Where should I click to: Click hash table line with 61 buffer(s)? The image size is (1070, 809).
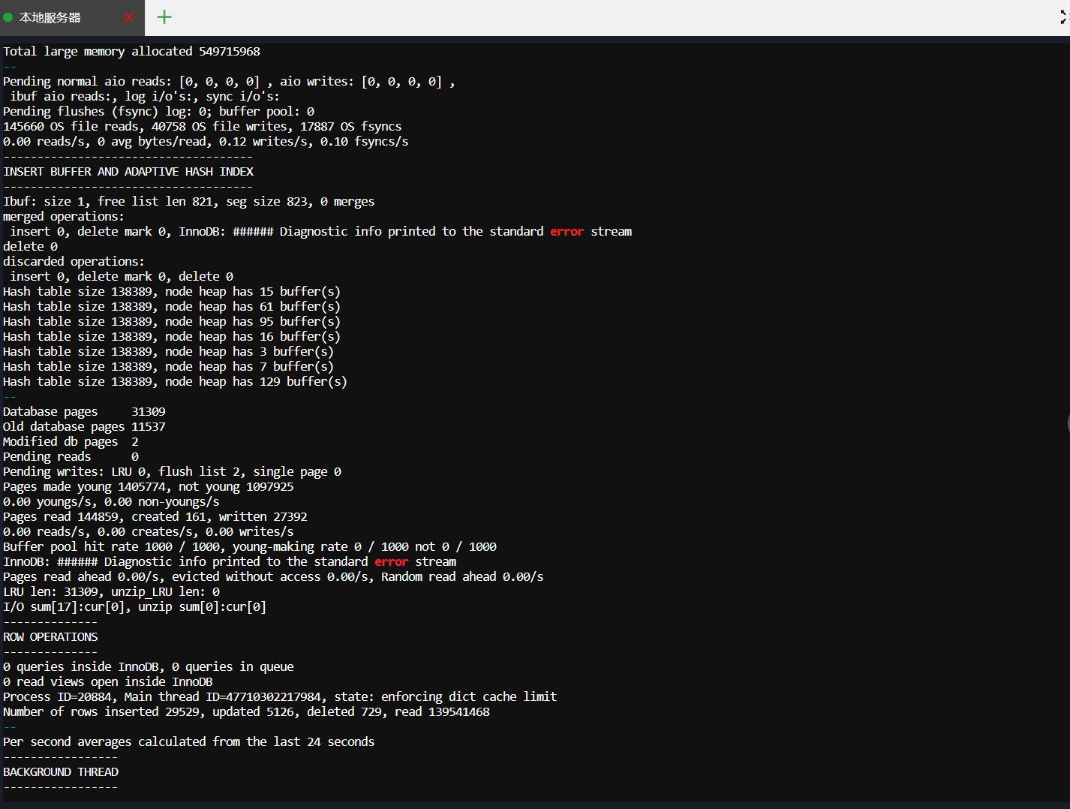pos(172,306)
